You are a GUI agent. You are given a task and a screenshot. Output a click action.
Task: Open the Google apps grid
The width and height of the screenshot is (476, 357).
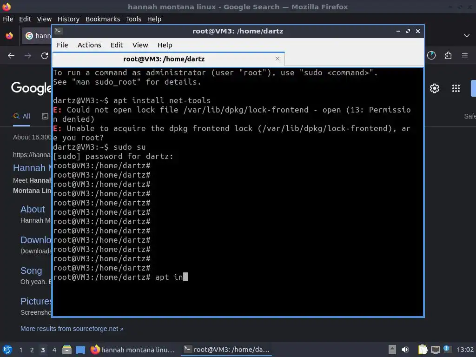(456, 88)
